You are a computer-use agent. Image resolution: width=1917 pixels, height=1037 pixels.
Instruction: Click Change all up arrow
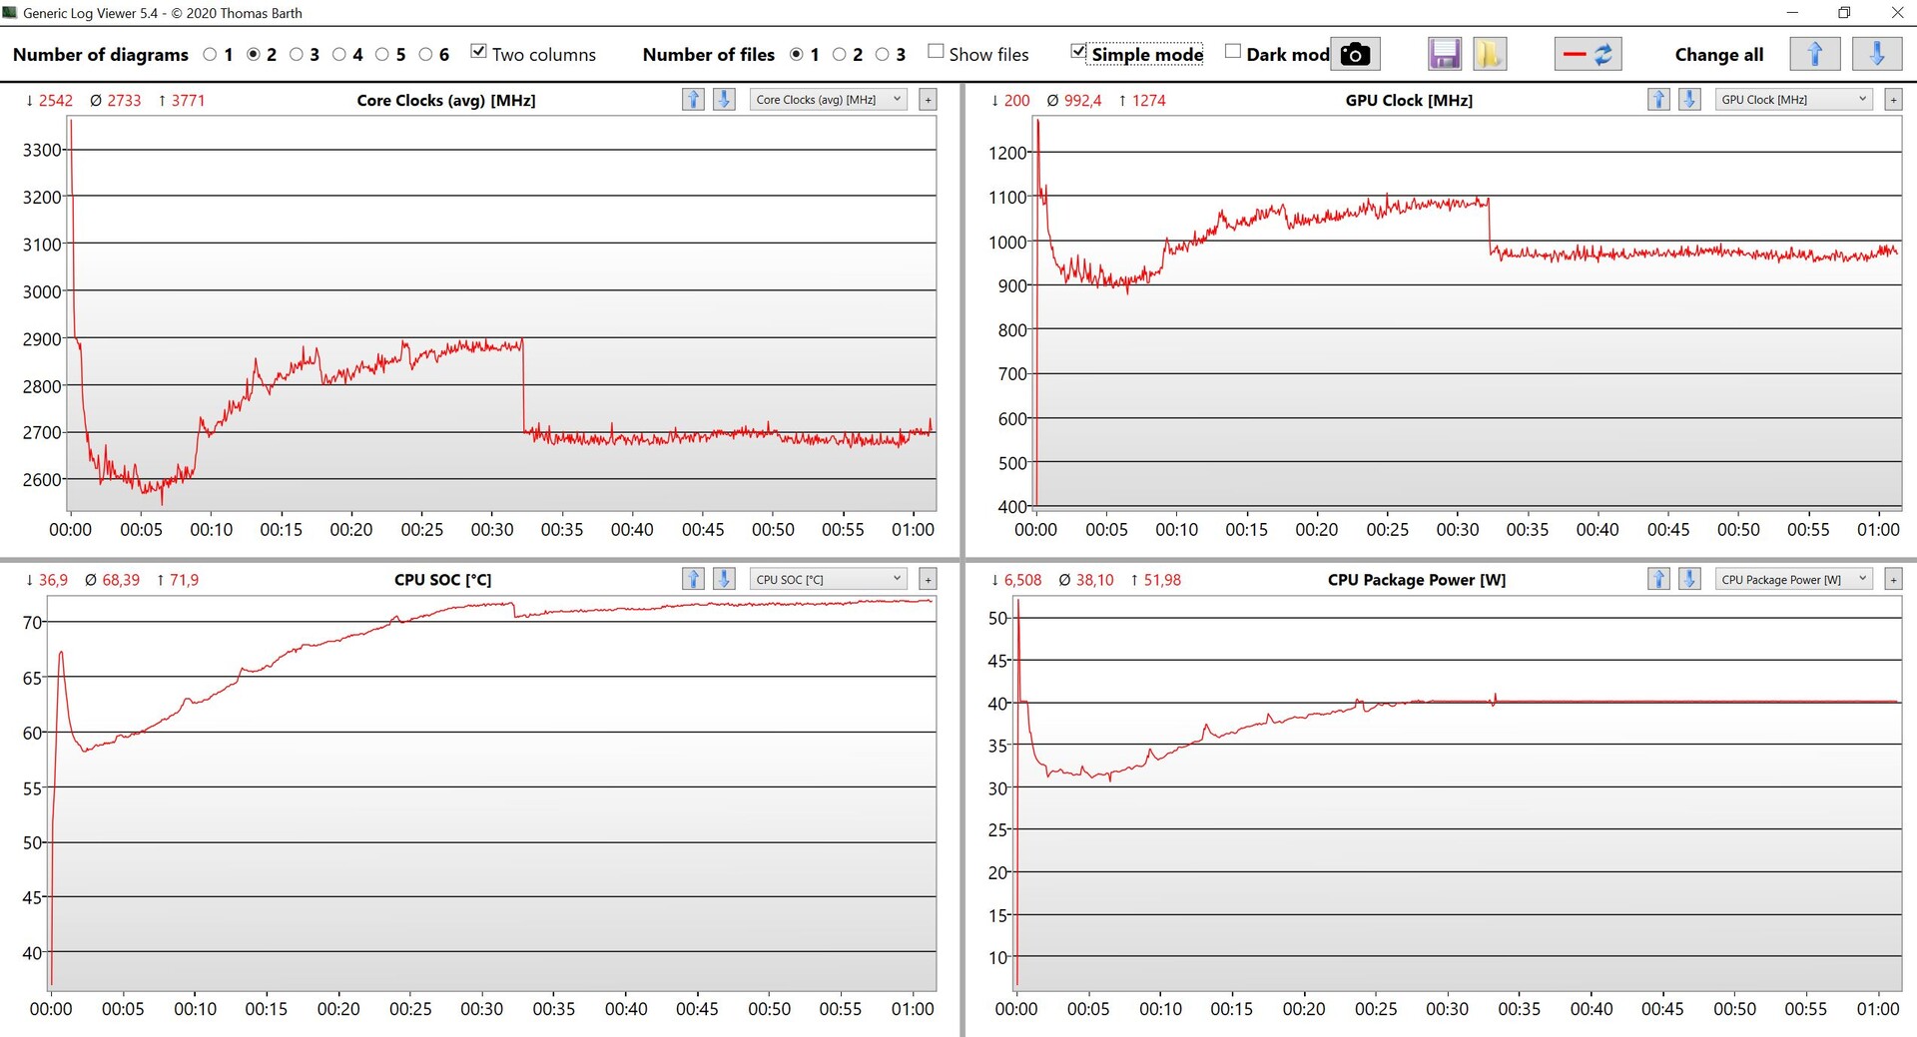click(1814, 54)
